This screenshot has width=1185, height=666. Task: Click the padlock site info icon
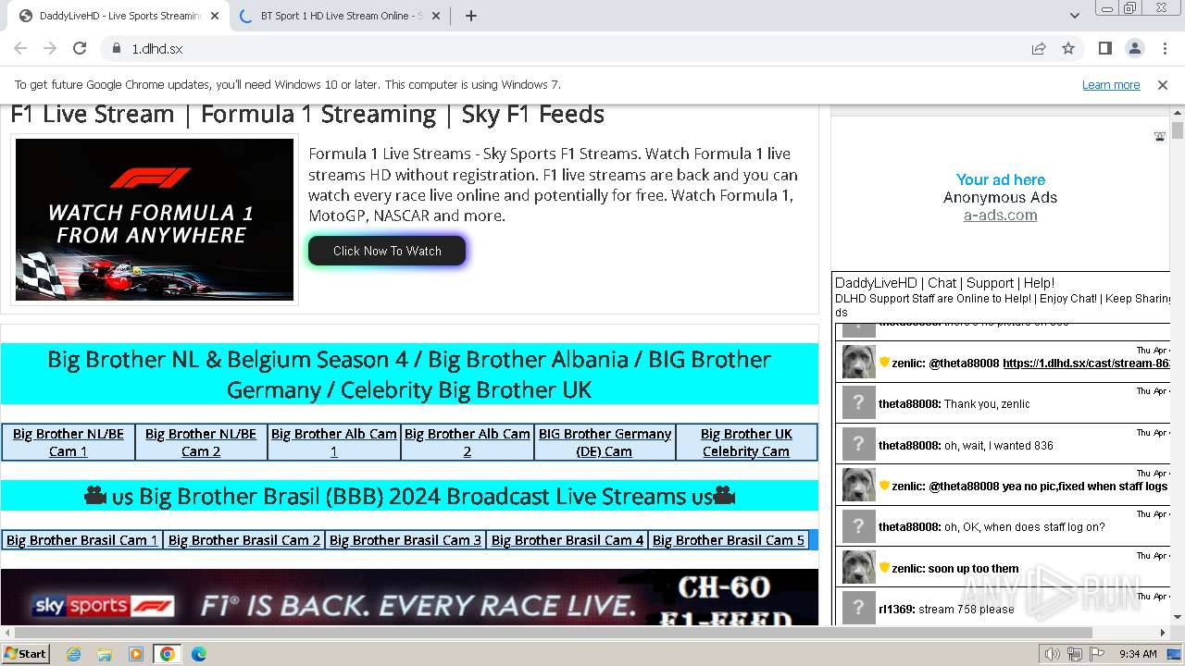coord(117,48)
